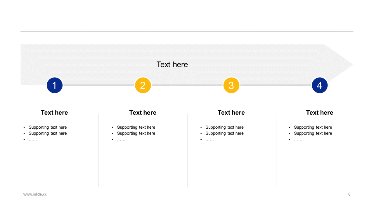Select the blue circle numbered 4
Image resolution: width=374 pixels, height=210 pixels.
pyautogui.click(x=320, y=85)
